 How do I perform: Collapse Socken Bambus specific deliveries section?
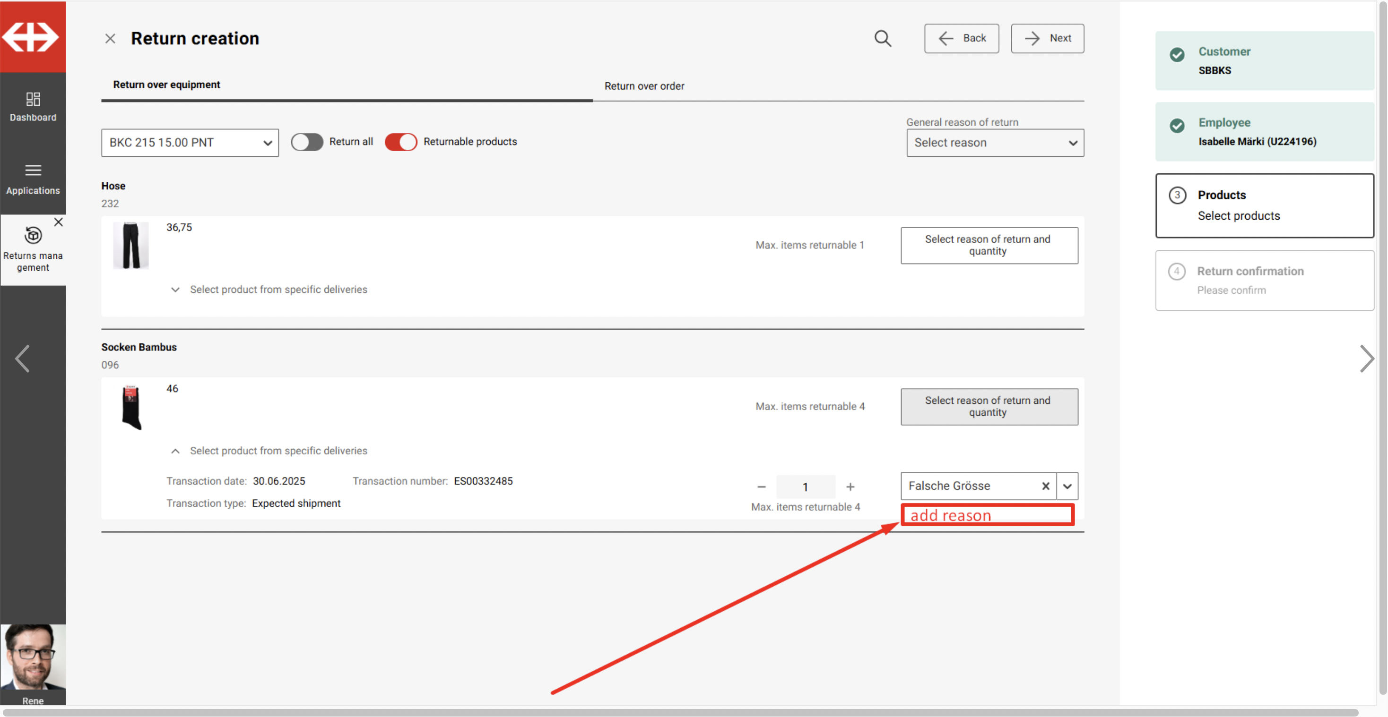click(x=175, y=451)
